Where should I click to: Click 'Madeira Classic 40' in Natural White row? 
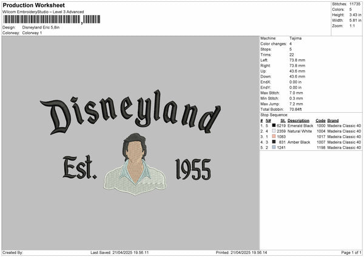[344, 132]
